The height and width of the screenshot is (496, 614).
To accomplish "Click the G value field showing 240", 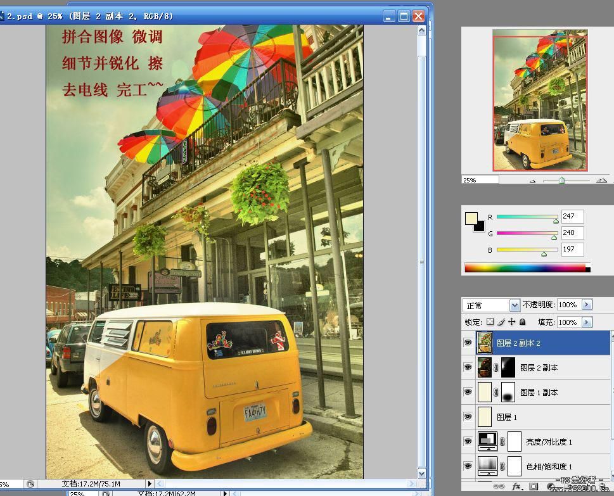I will coord(572,232).
